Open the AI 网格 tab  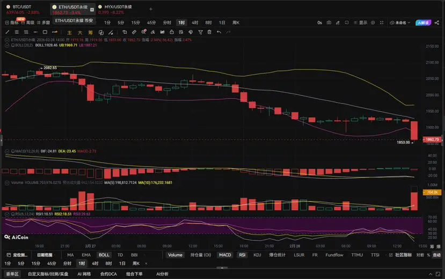(84, 274)
